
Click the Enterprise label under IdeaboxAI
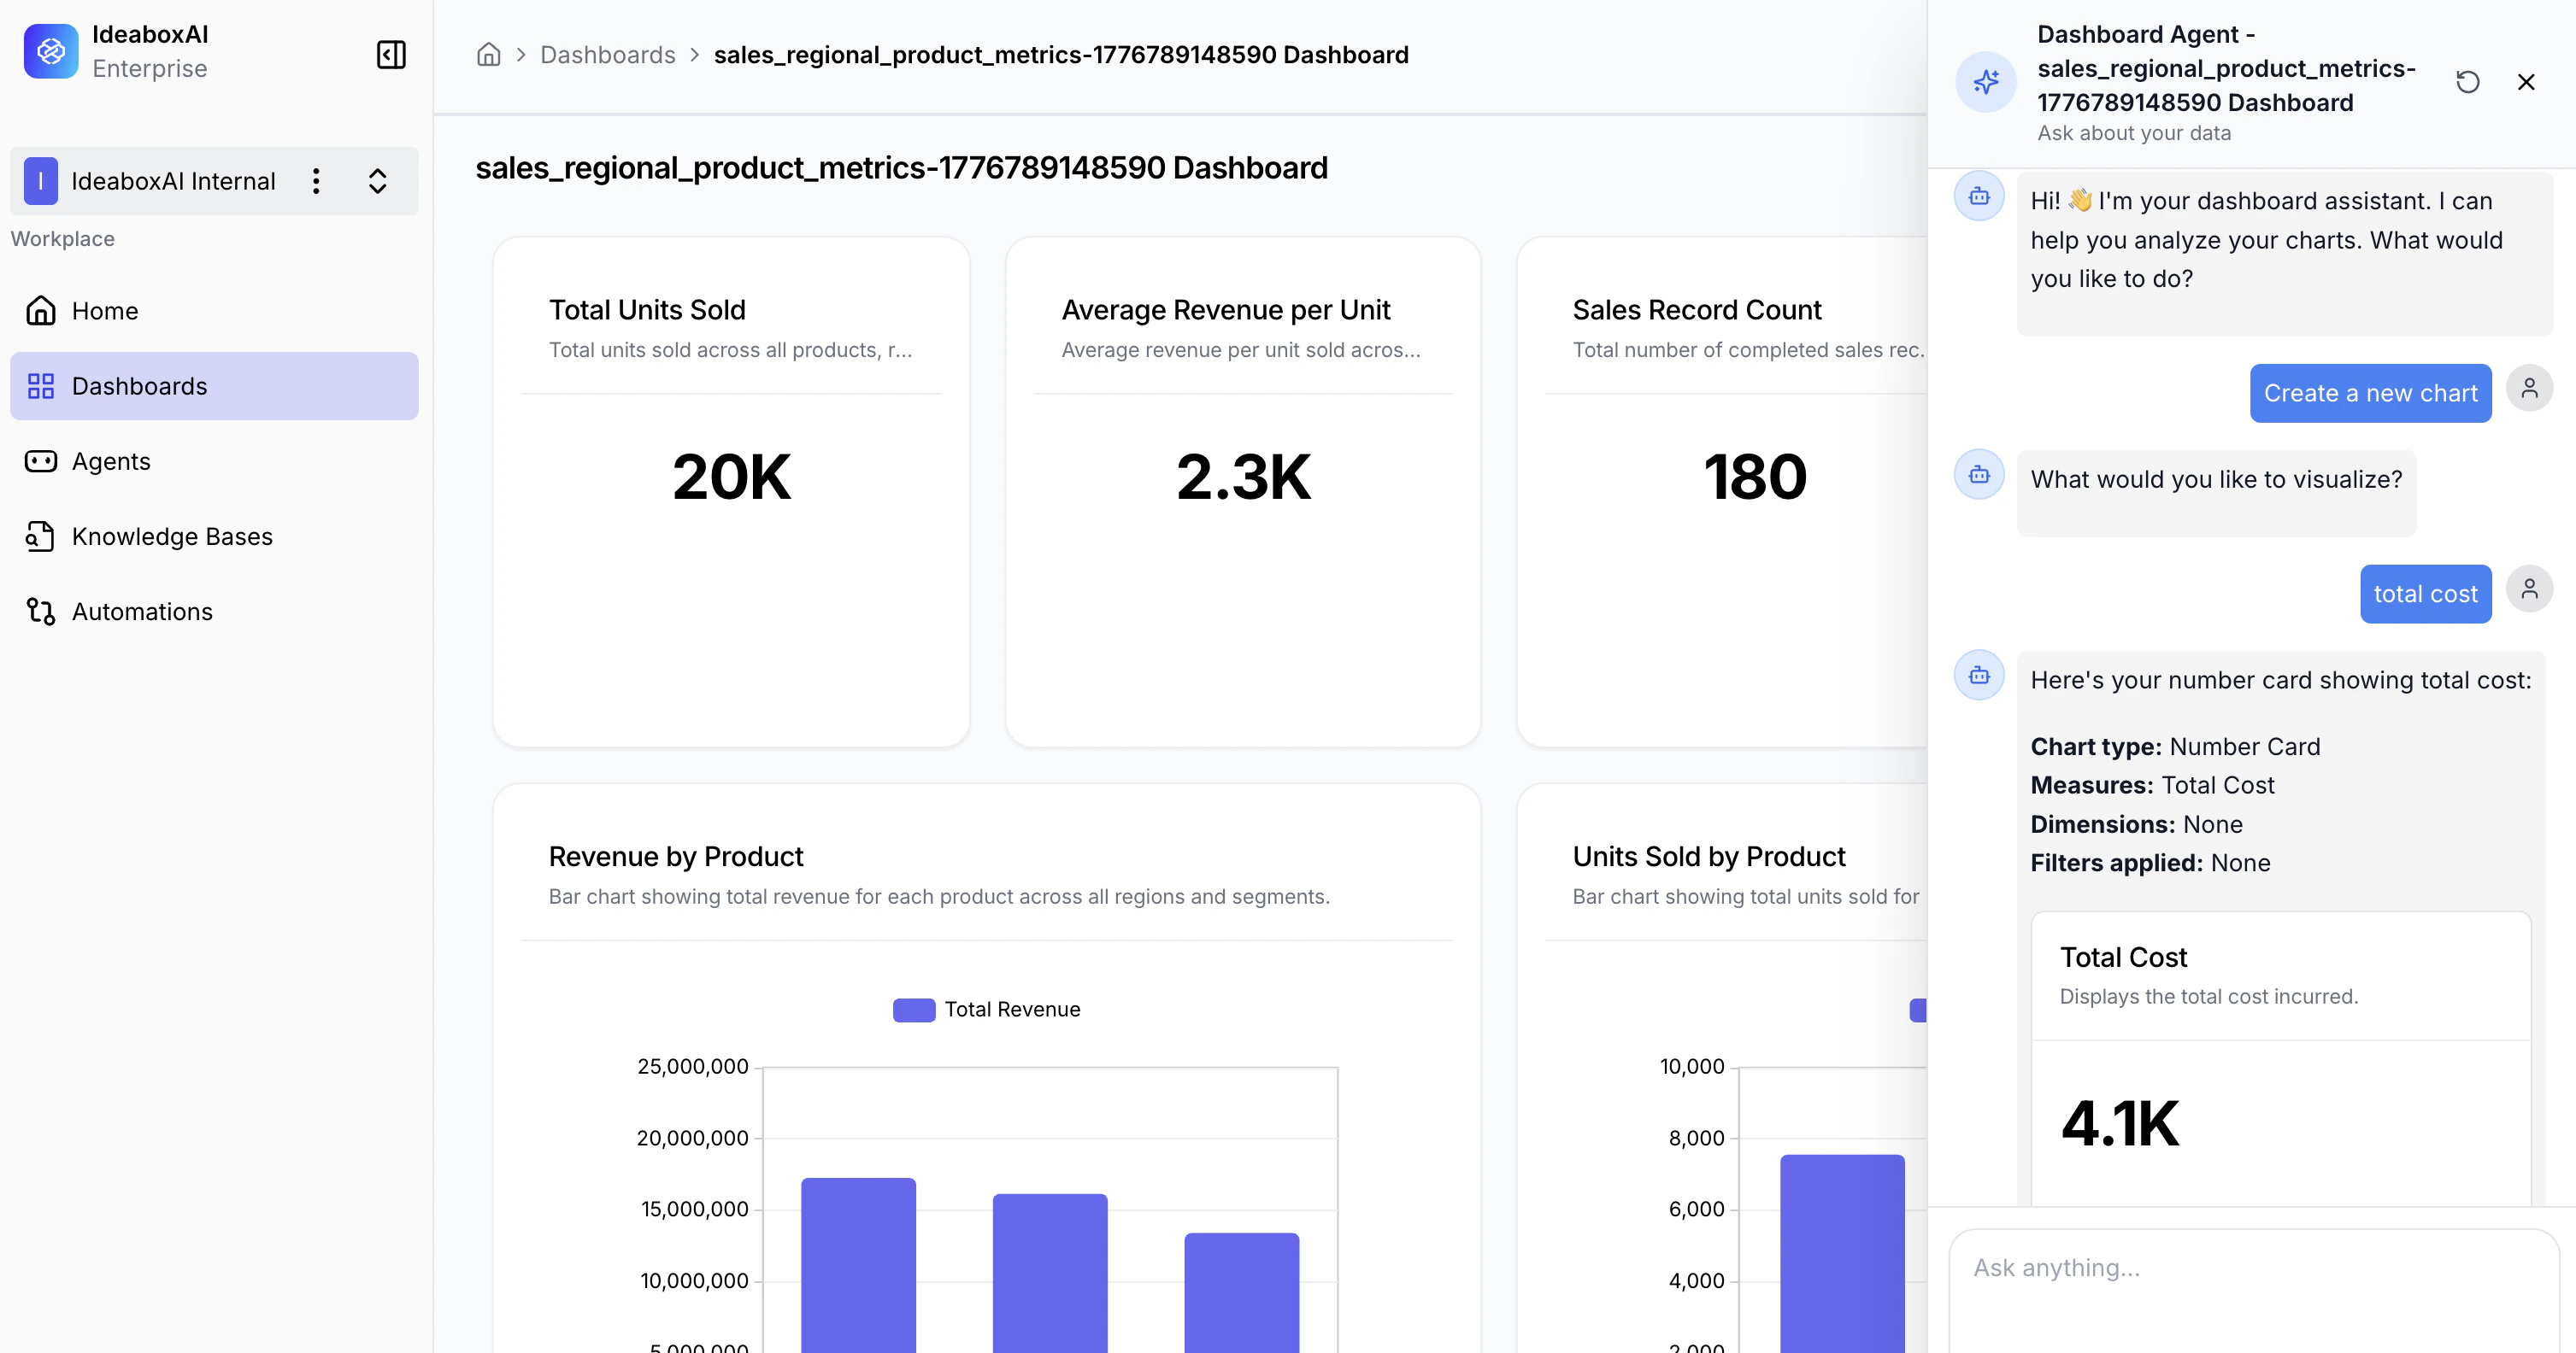tap(150, 69)
